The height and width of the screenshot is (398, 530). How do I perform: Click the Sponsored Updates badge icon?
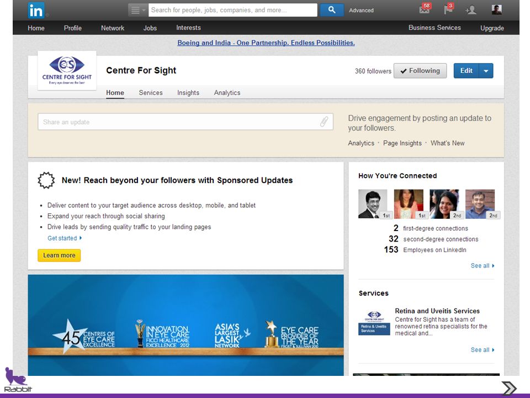[46, 180]
